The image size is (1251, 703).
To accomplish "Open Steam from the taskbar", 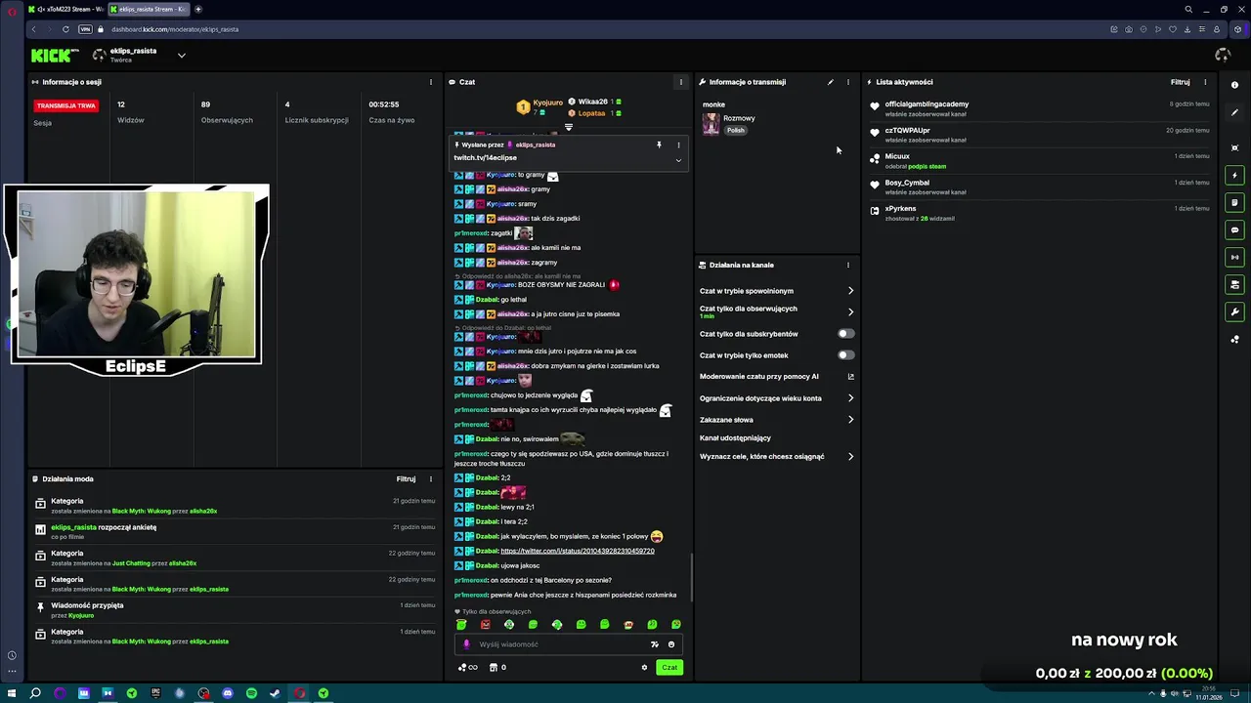I will coord(276,693).
